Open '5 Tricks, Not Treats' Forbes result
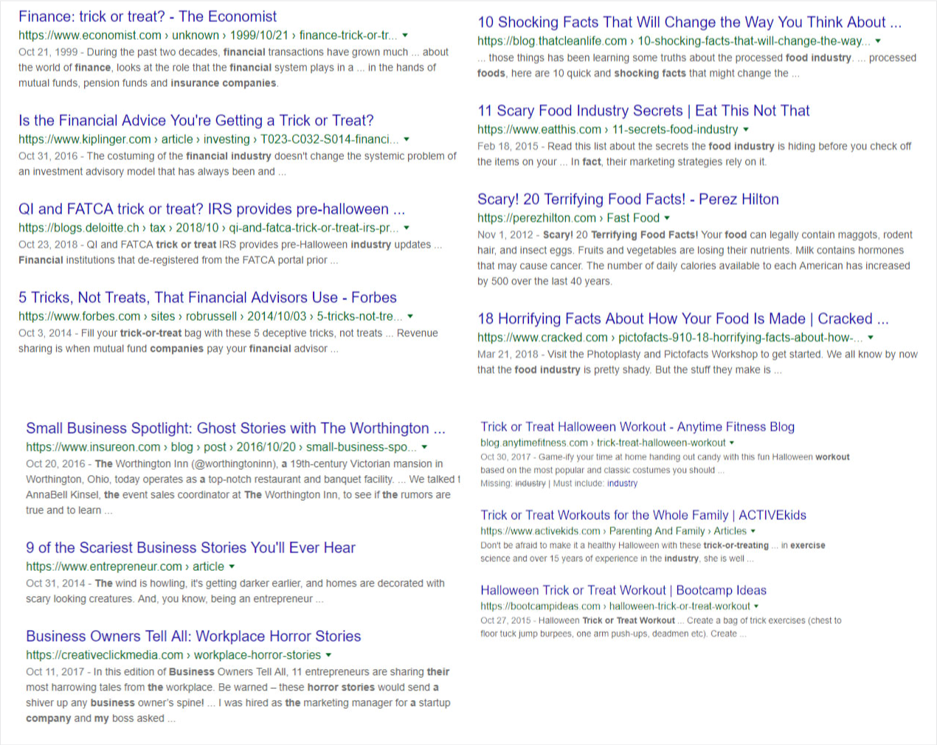This screenshot has width=937, height=745. [x=207, y=297]
